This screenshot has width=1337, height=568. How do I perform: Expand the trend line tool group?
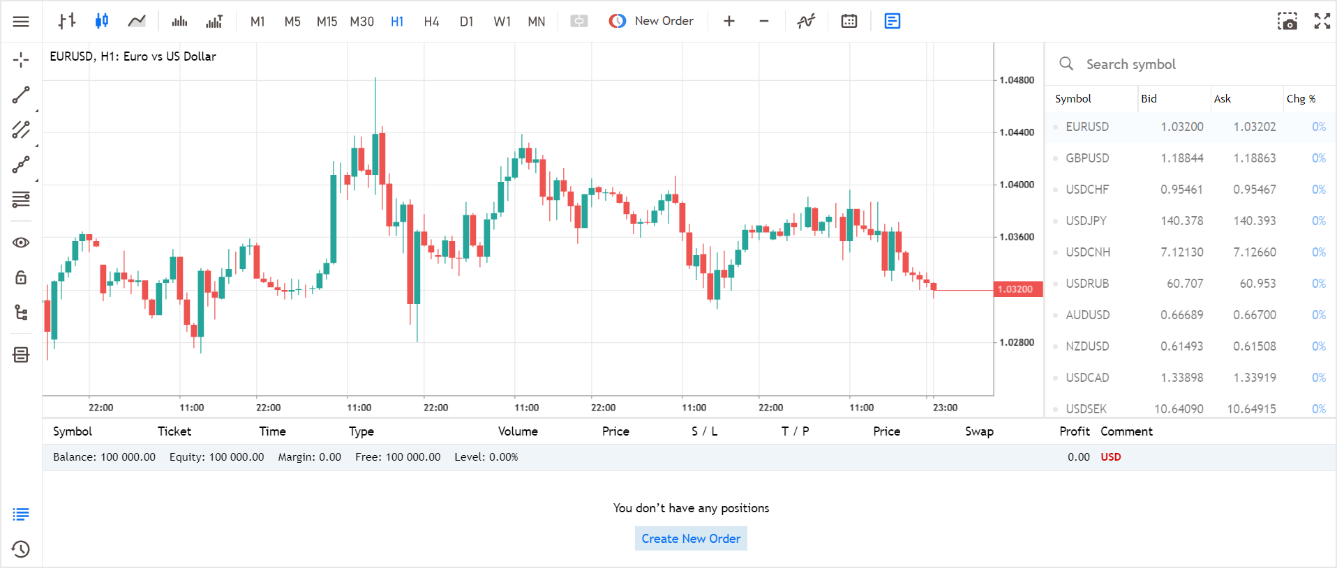click(21, 95)
